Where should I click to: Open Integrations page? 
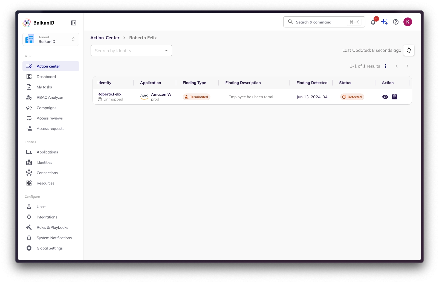point(51,217)
